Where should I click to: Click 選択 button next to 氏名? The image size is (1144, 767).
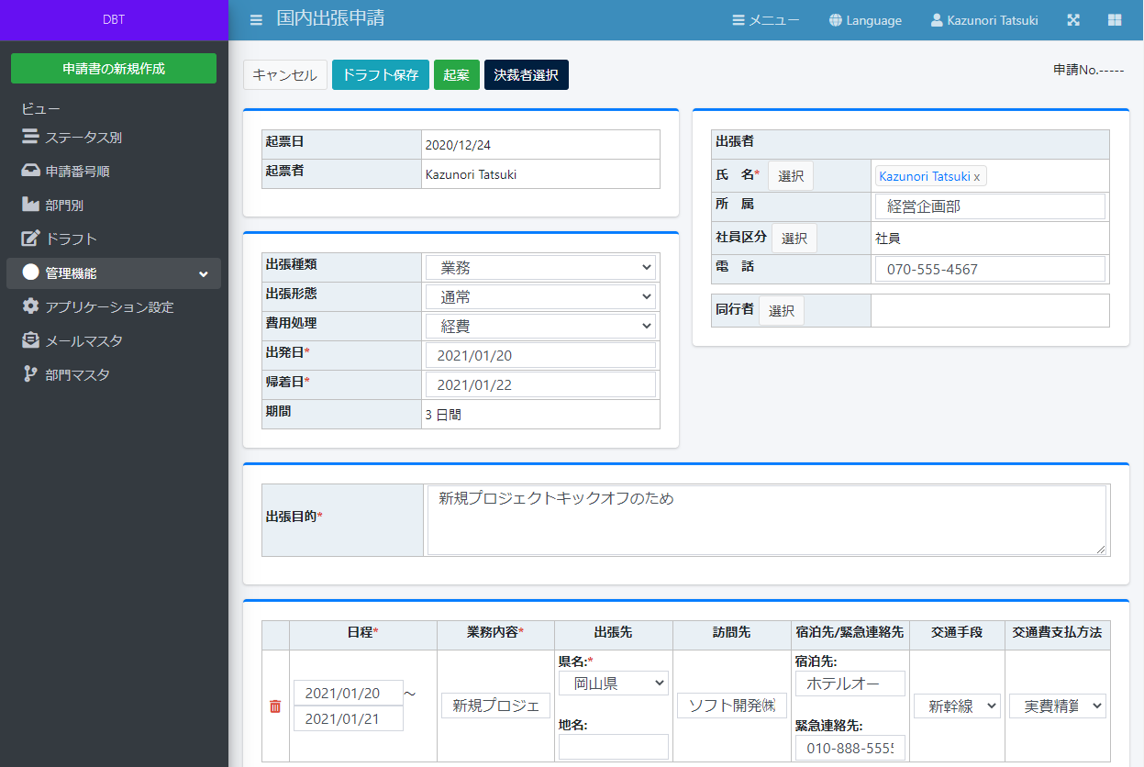coord(791,176)
